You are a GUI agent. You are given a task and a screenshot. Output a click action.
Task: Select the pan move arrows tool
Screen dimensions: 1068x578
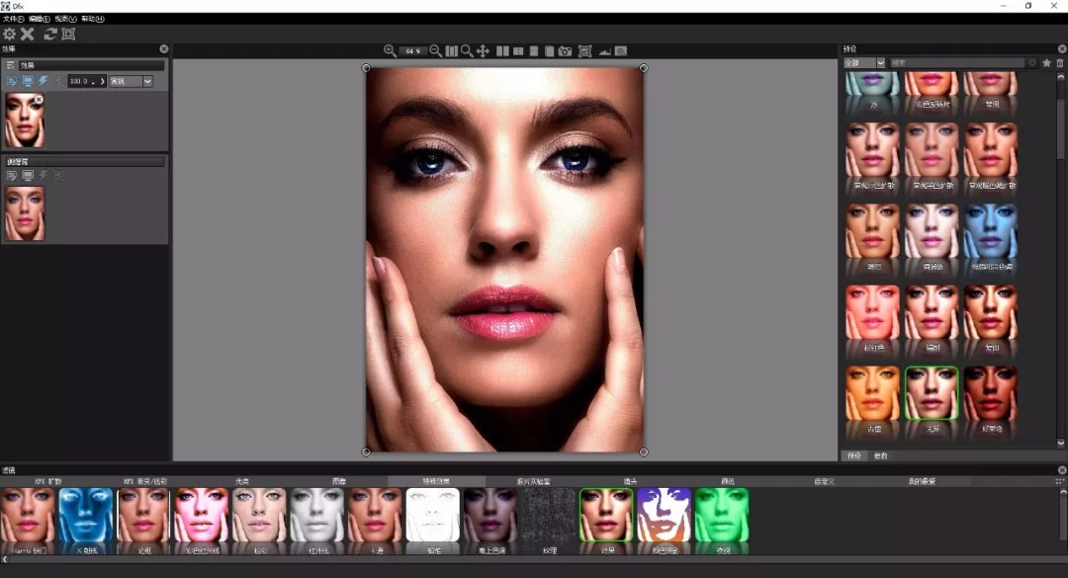483,51
